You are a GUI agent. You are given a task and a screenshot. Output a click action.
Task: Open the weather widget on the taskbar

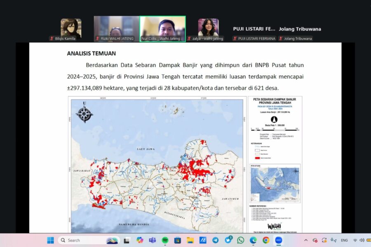[x=112, y=240]
